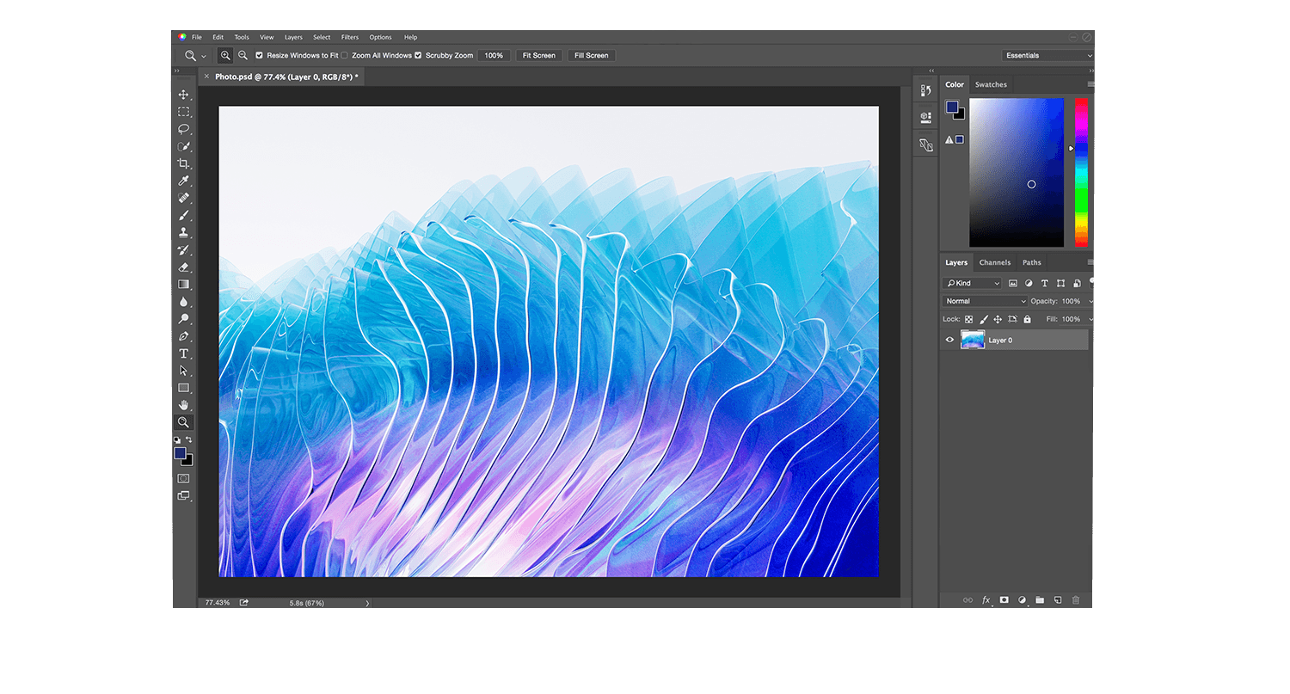This screenshot has width=1290, height=694.
Task: Choose the Type tool
Action: click(184, 353)
